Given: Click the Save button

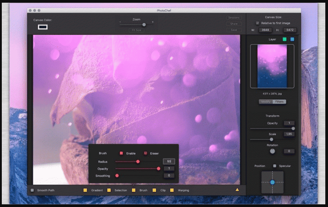Looking at the screenshot, I should pyautogui.click(x=234, y=30).
